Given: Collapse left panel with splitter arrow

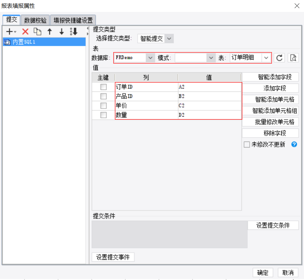Looking at the screenshot, I should pos(88,28).
